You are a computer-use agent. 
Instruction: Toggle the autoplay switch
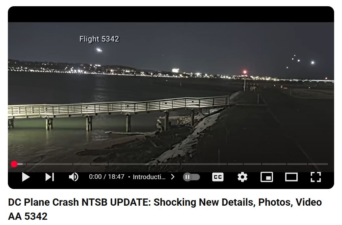(191, 177)
